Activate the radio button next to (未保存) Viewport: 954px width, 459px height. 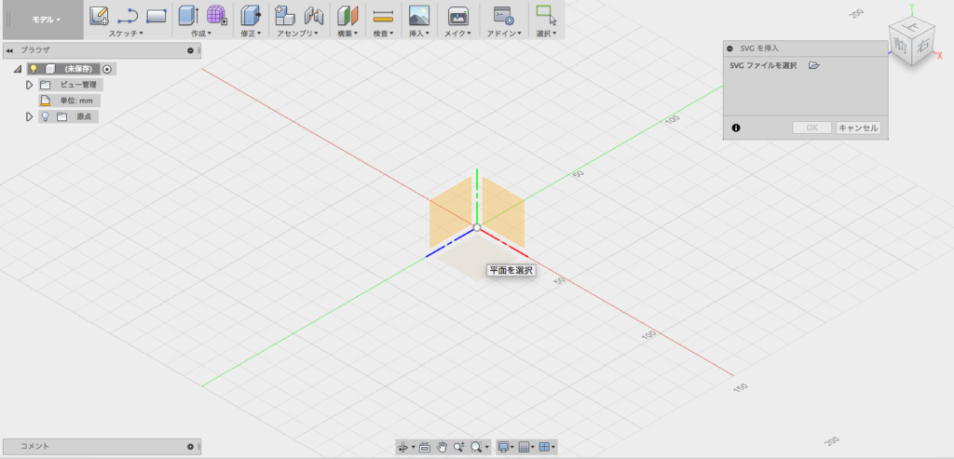(107, 69)
